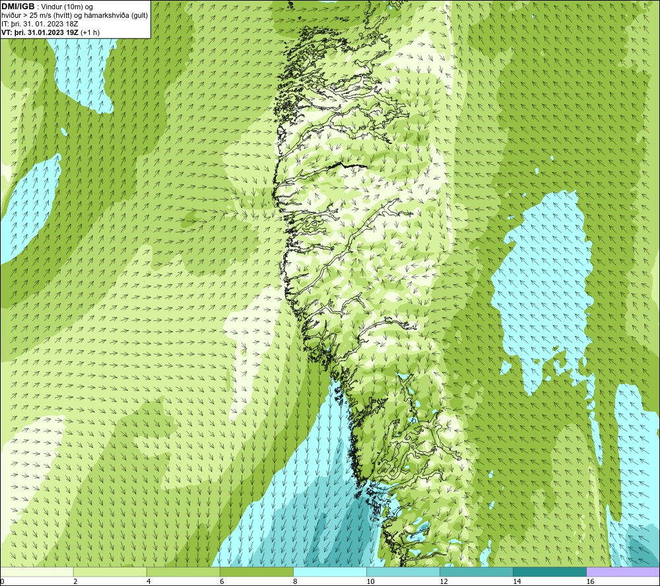Click the DMI/IGB title text

tap(18, 7)
